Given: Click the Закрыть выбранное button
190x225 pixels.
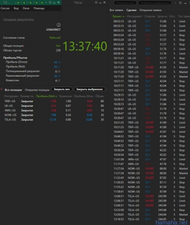Looking at the screenshot, I should (x=89, y=89).
